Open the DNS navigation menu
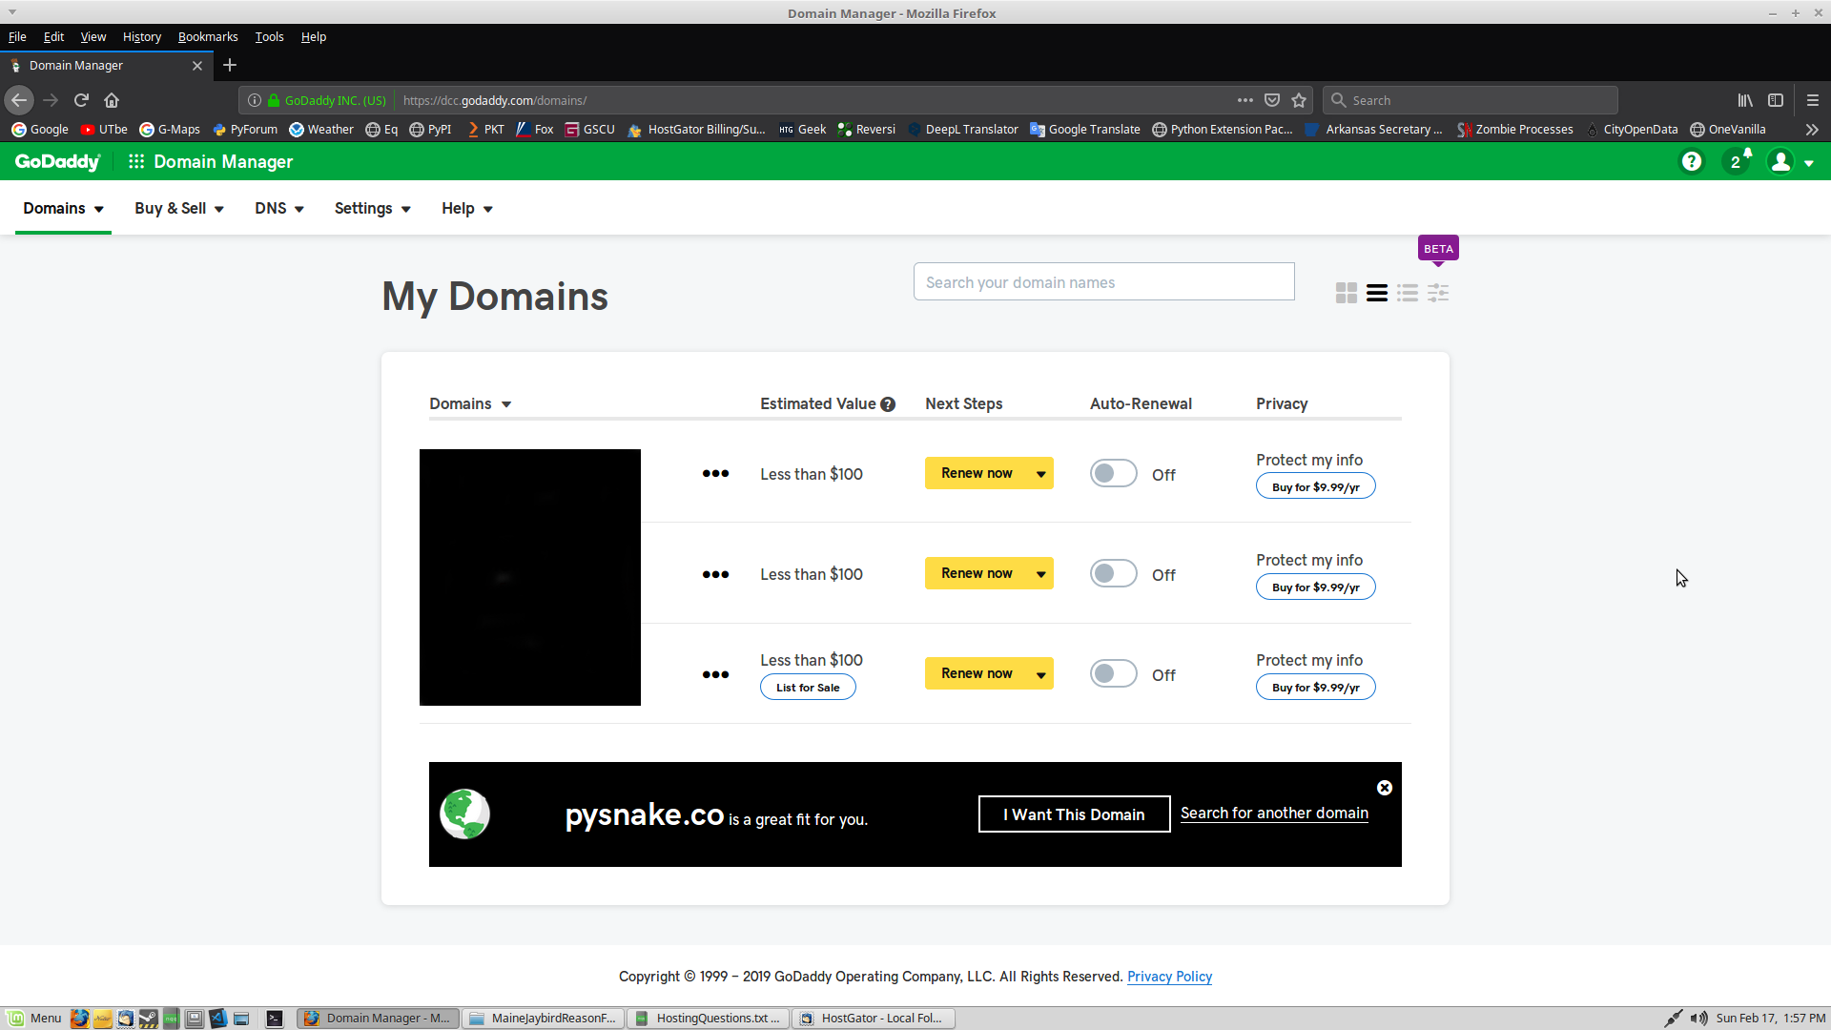1831x1030 pixels. pyautogui.click(x=278, y=209)
